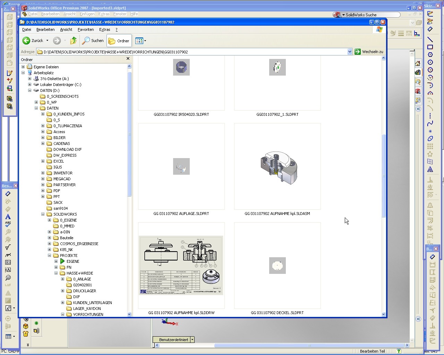Open the File Explorer task pane tab
Image resolution: width=444 pixels, height=355 pixels.
pos(418,82)
